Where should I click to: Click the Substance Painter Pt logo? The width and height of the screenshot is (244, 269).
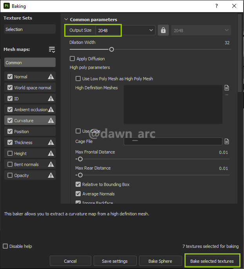(x=7, y=6)
